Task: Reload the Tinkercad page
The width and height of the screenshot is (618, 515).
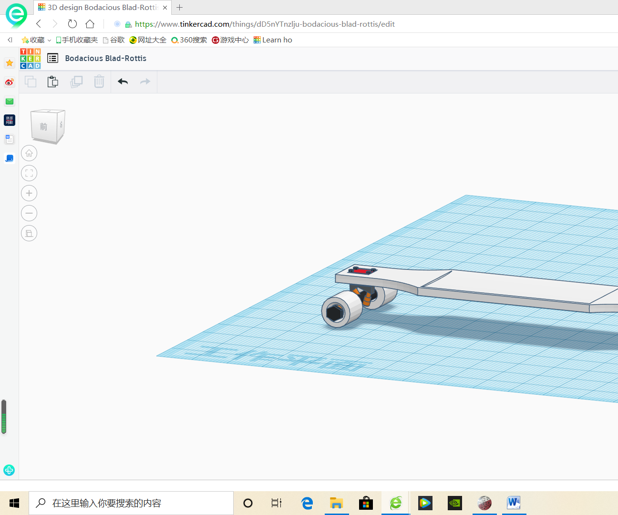Action: coord(72,24)
